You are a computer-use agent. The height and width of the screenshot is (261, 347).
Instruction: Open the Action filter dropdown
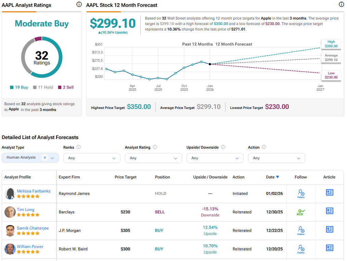(x=277, y=158)
